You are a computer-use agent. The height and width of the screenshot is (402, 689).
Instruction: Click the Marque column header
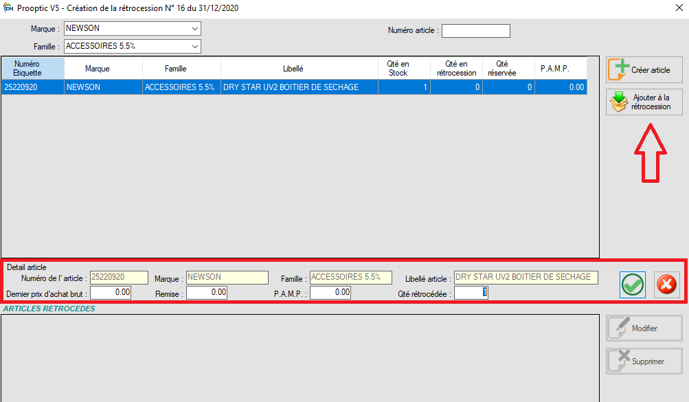[x=103, y=69]
